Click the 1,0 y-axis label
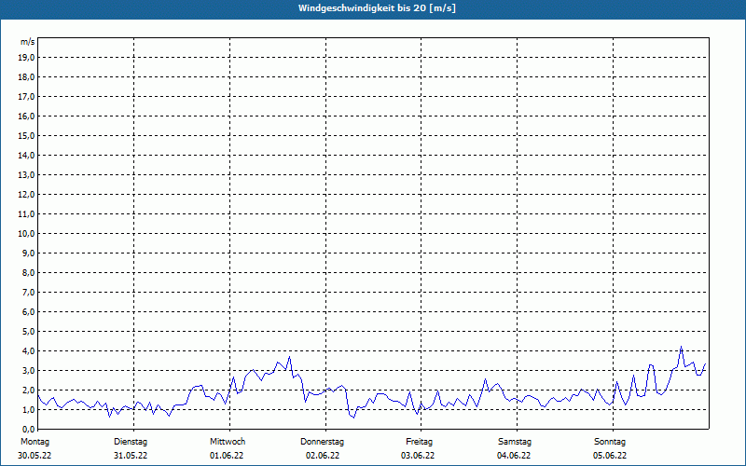This screenshot has width=746, height=466. (x=28, y=410)
